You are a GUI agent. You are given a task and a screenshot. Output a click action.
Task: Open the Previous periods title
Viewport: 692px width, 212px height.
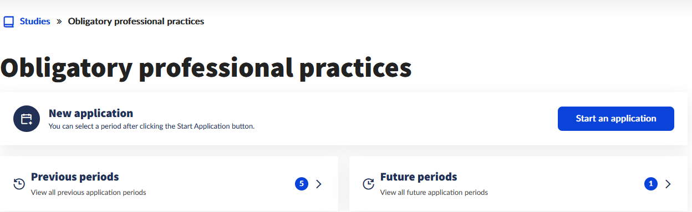[x=75, y=177]
